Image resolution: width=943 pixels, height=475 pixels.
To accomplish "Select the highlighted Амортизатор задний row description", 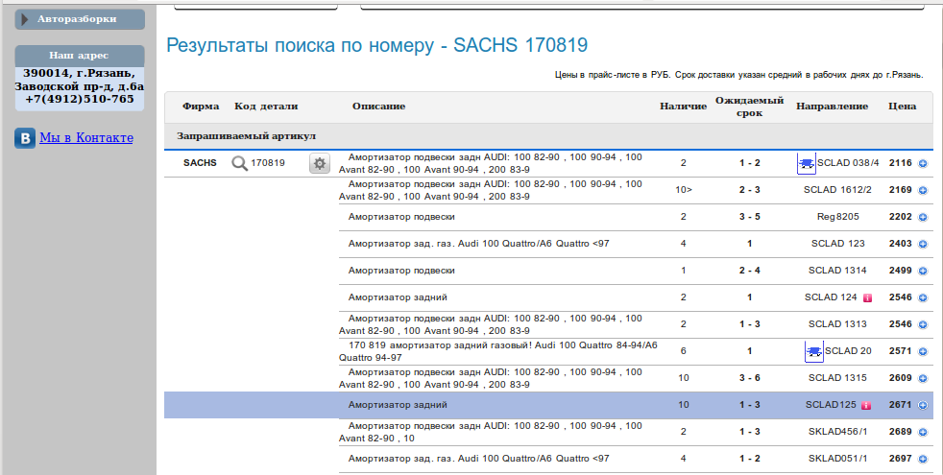I will point(398,405).
